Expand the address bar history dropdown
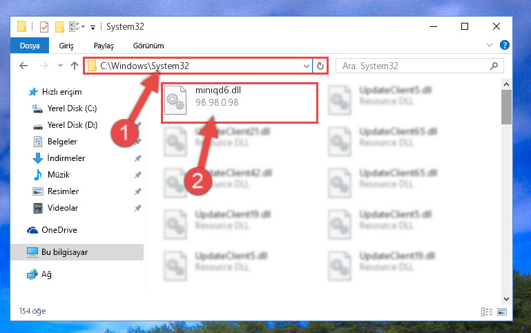The image size is (531, 333). pyautogui.click(x=306, y=66)
